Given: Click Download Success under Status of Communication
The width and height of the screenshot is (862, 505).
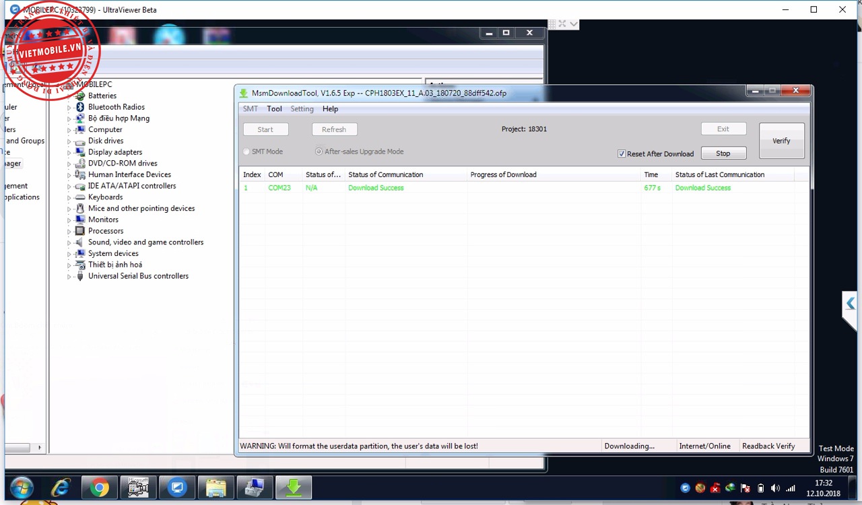Looking at the screenshot, I should pyautogui.click(x=376, y=188).
